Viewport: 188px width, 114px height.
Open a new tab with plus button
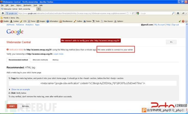click(39, 9)
